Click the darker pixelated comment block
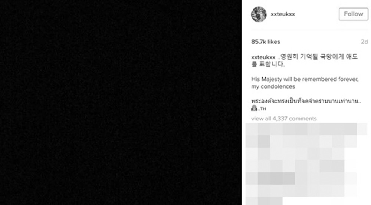The image size is (371, 205). click(276, 178)
